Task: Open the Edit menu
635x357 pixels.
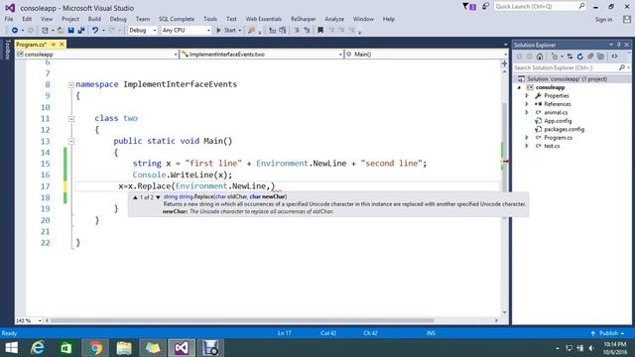Action: 27,19
